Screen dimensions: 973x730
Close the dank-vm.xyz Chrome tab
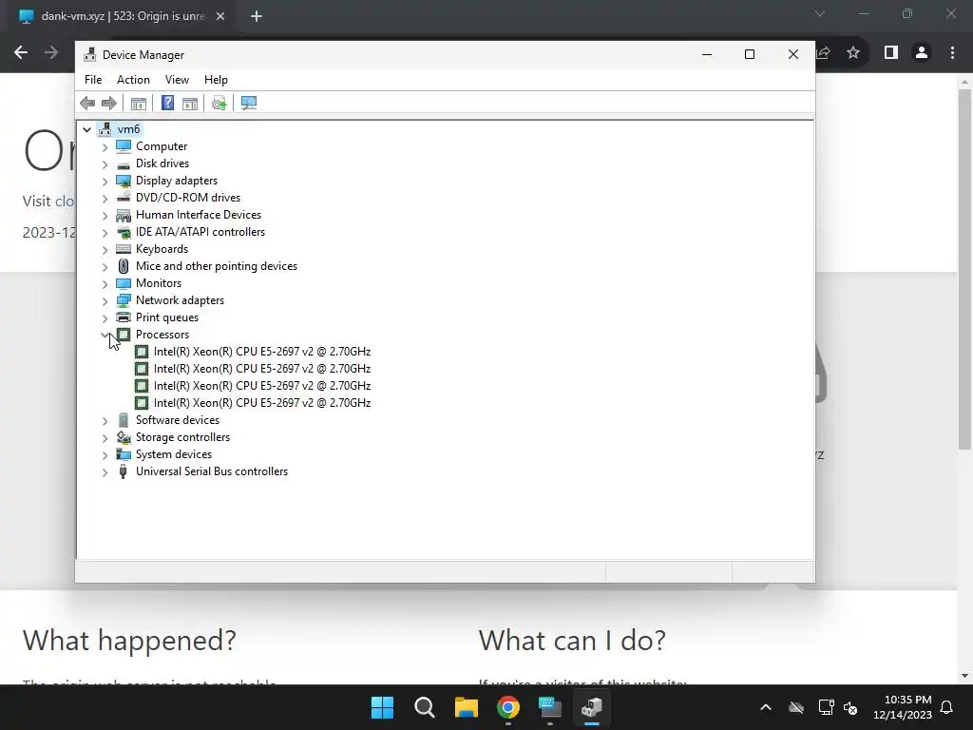(220, 16)
